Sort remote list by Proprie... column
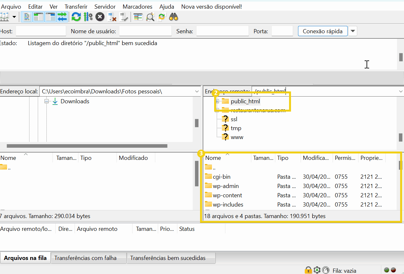This screenshot has width=404, height=274. click(x=372, y=158)
